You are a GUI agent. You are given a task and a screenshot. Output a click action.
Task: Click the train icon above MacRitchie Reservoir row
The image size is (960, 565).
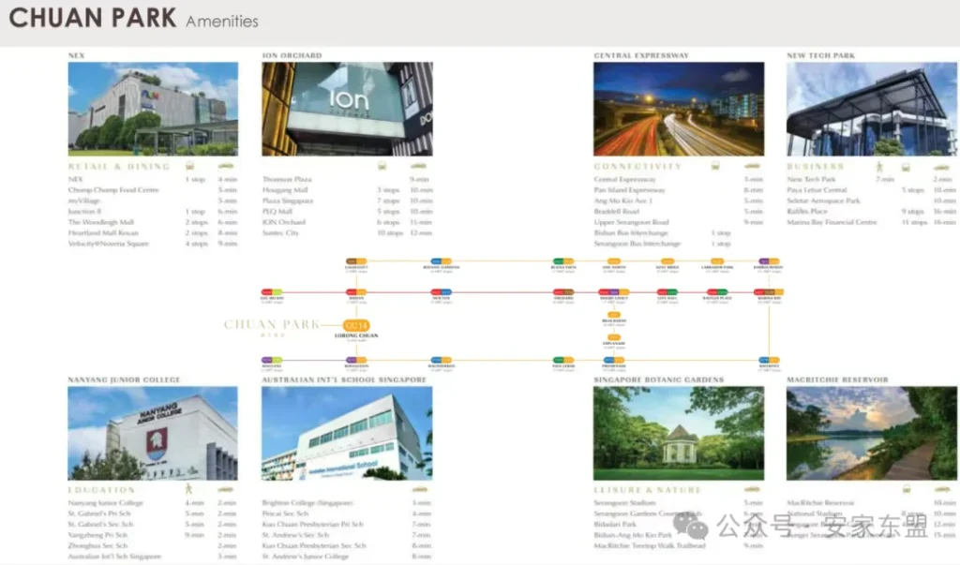pyautogui.click(x=907, y=488)
